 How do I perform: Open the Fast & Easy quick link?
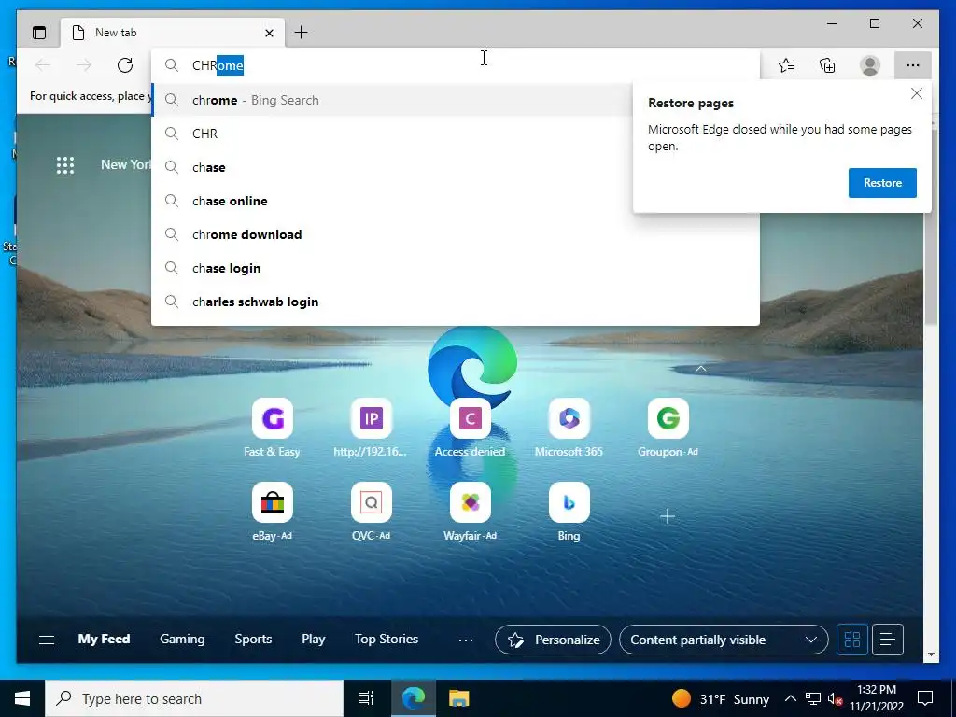click(x=272, y=428)
